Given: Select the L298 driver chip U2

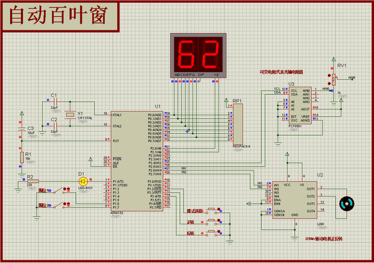Looking at the screenshot, I should [x=295, y=200].
